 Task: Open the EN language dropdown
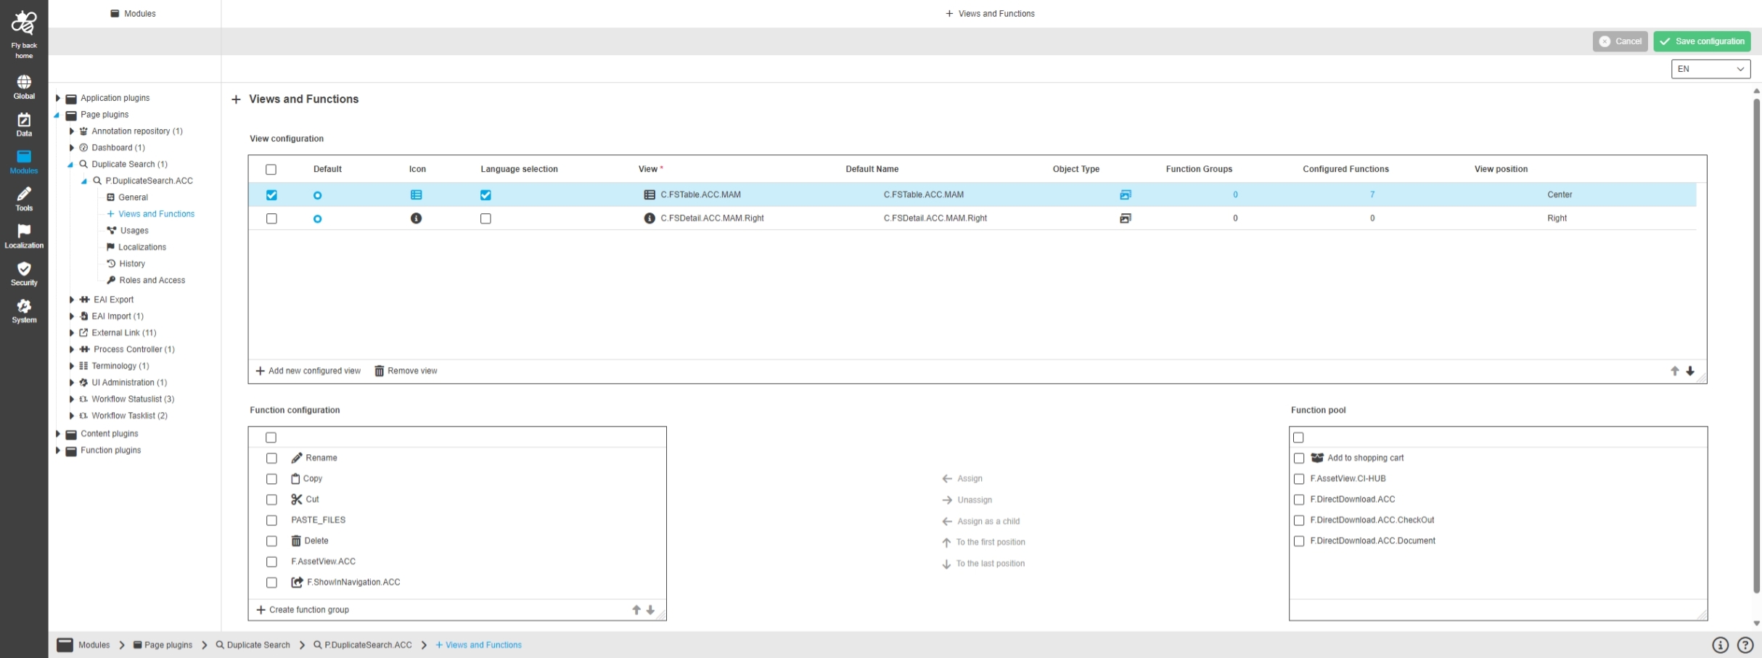coord(1710,69)
